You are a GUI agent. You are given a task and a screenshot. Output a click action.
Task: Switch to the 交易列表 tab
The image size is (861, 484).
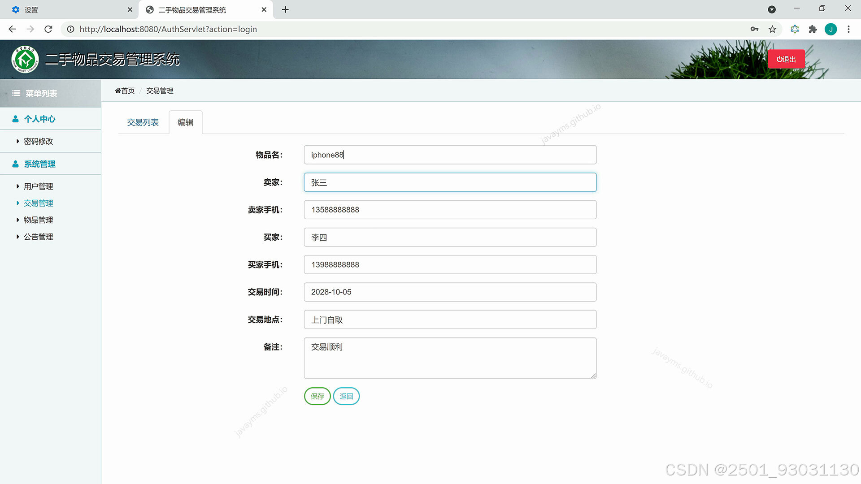[x=143, y=122]
